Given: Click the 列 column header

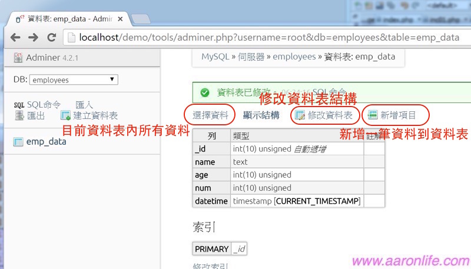Looking at the screenshot, I should click(x=212, y=136).
